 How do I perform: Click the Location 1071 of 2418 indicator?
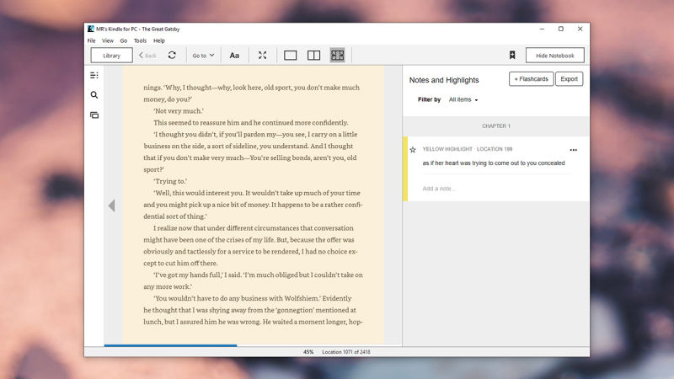click(346, 352)
